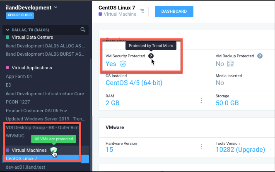Open the Hardware Version three-dot menu
This screenshot has width=275, height=172.
pyautogui.click(x=201, y=147)
